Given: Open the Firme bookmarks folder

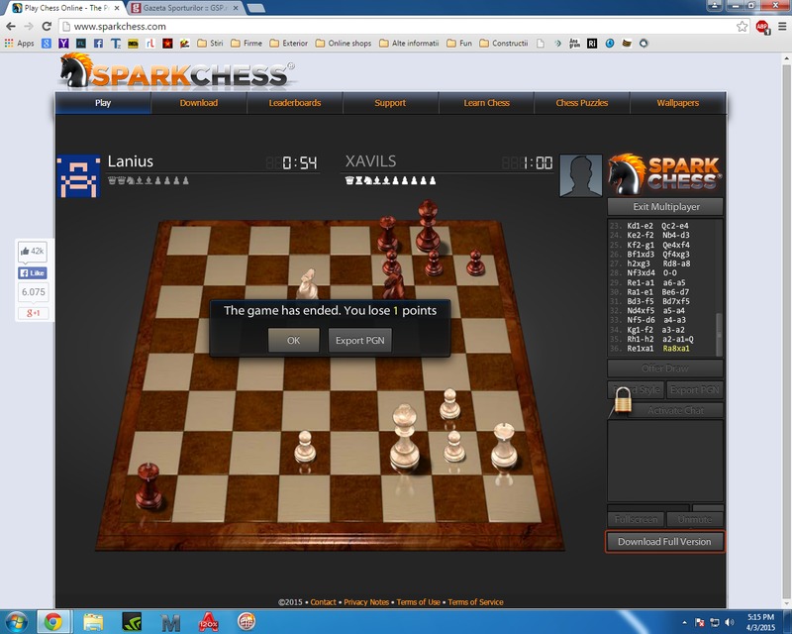Looking at the screenshot, I should (247, 44).
